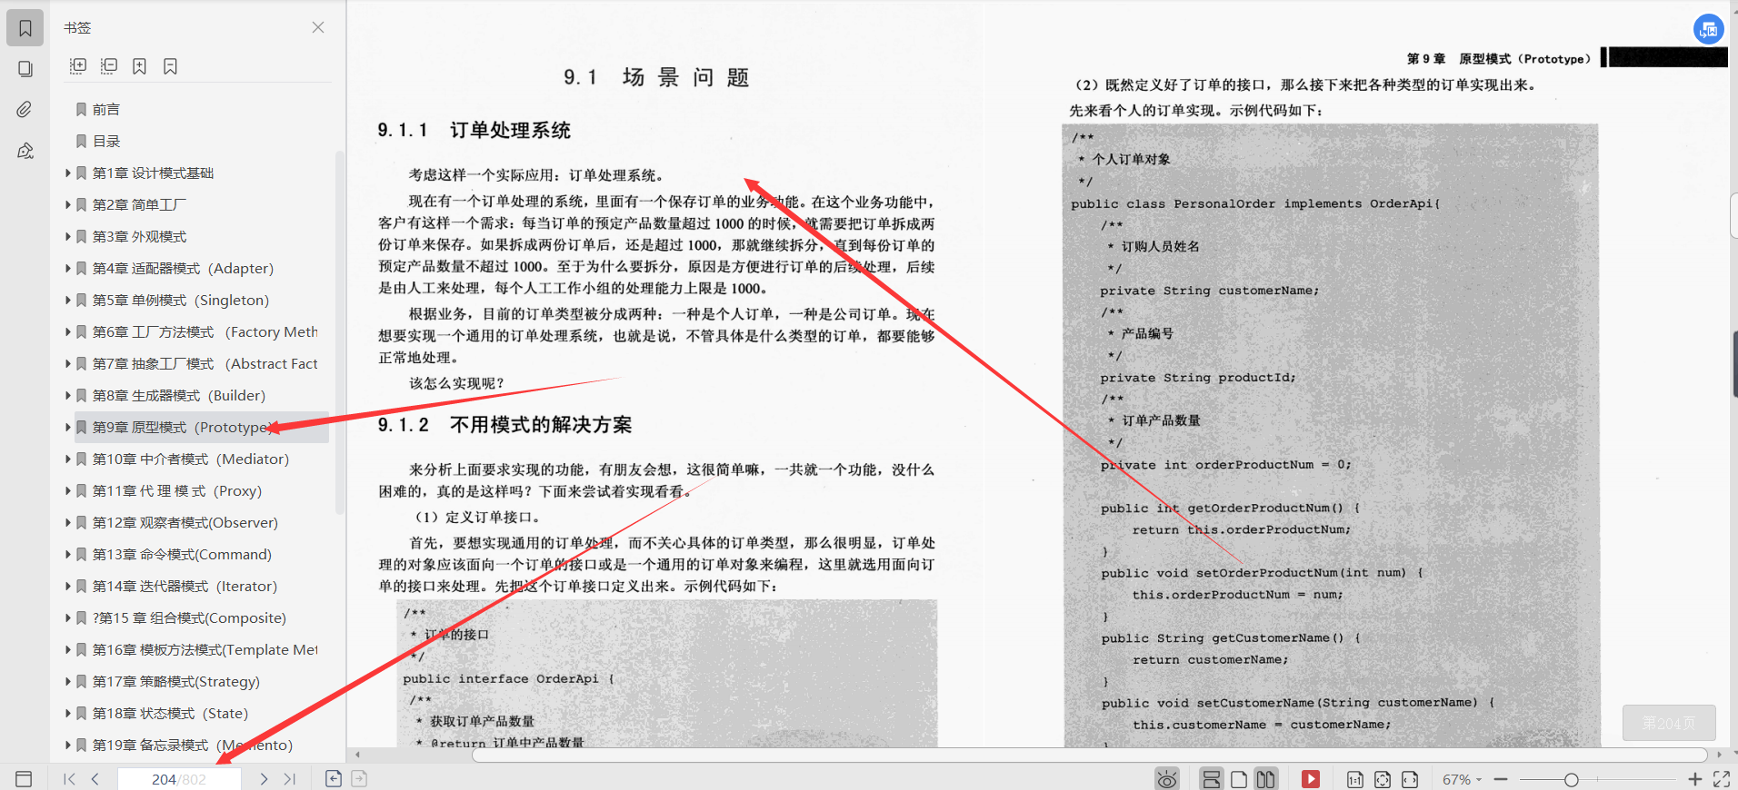The height and width of the screenshot is (790, 1738).
Task: Click the blue floating translate button
Action: click(x=1709, y=29)
